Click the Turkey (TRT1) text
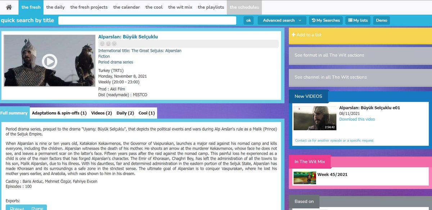432x210 pixels. pos(111,70)
